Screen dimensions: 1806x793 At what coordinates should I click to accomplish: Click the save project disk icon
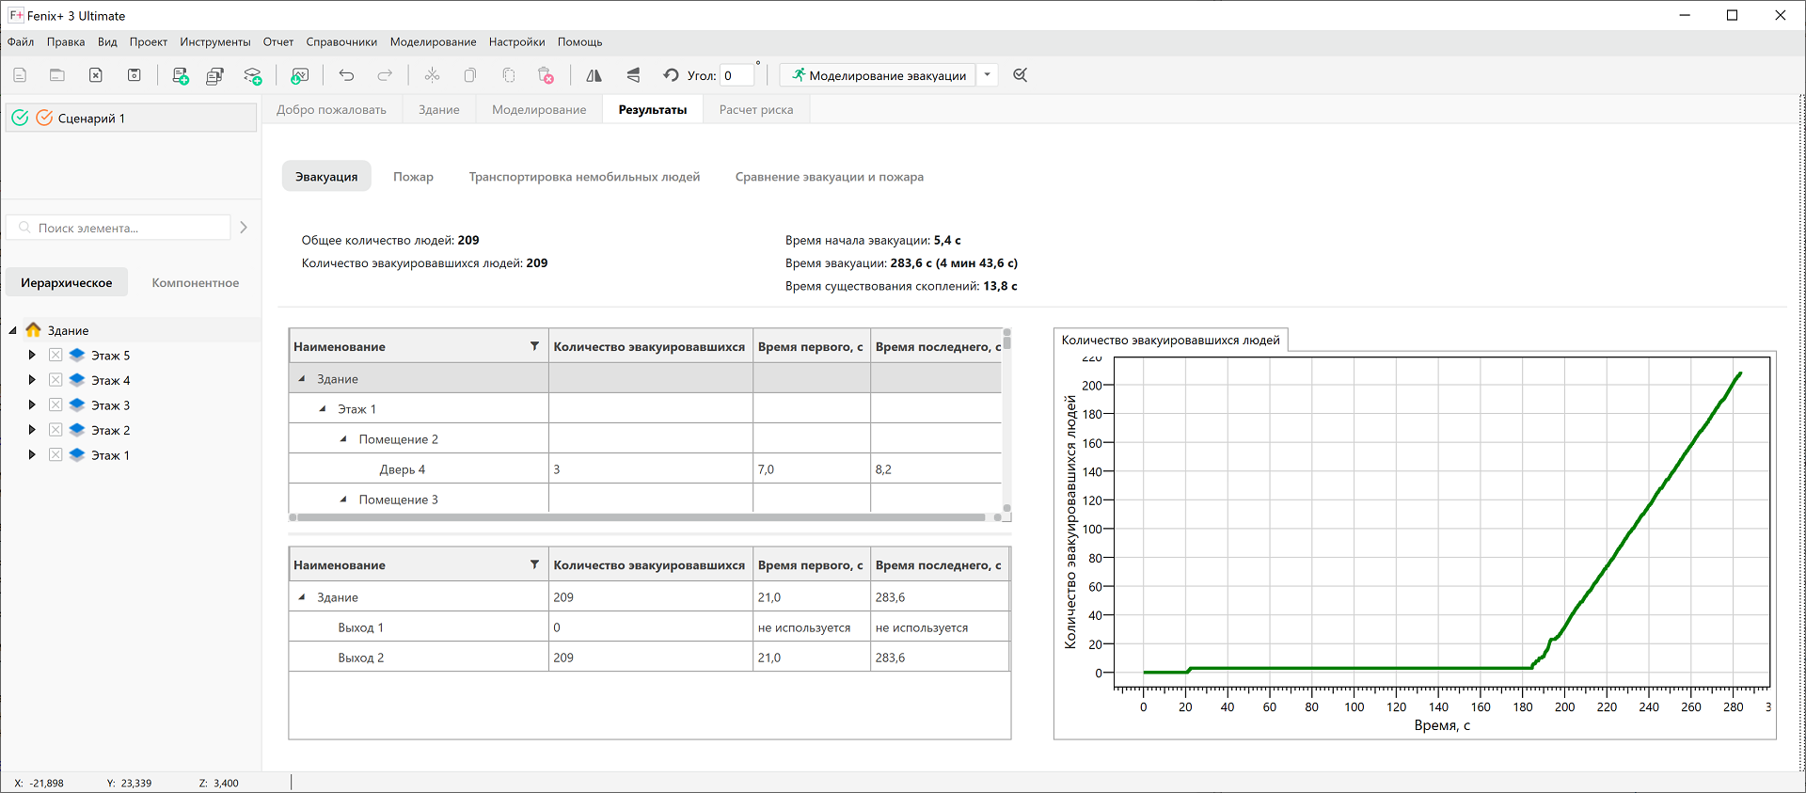pos(135,75)
